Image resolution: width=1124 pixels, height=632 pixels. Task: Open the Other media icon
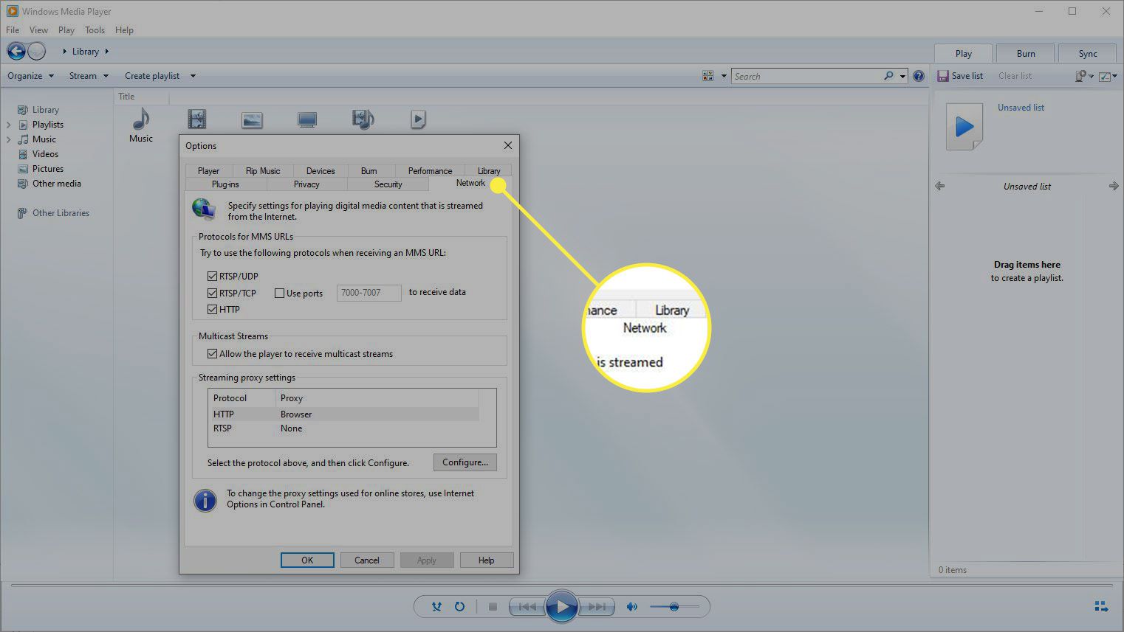coord(363,119)
